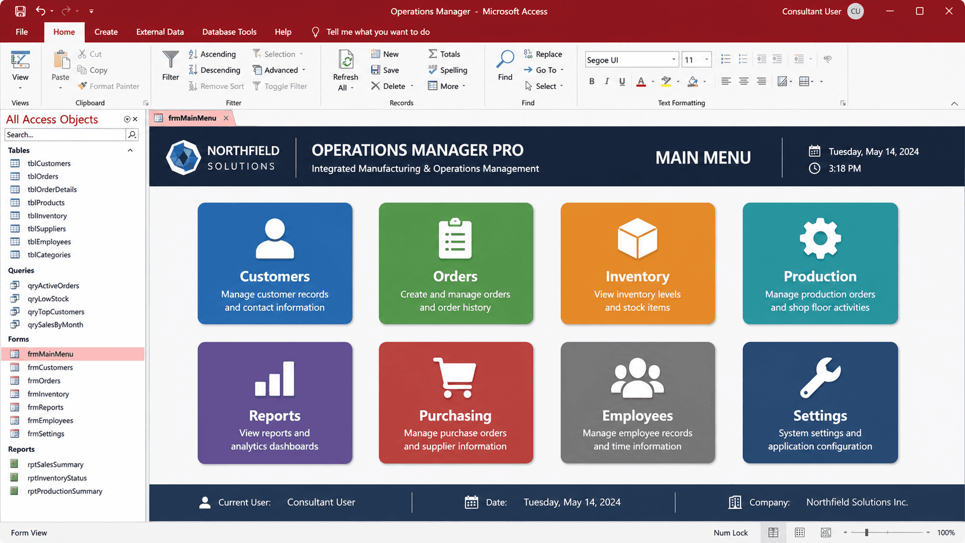Center align text
This screenshot has width=965, height=543.
click(743, 81)
